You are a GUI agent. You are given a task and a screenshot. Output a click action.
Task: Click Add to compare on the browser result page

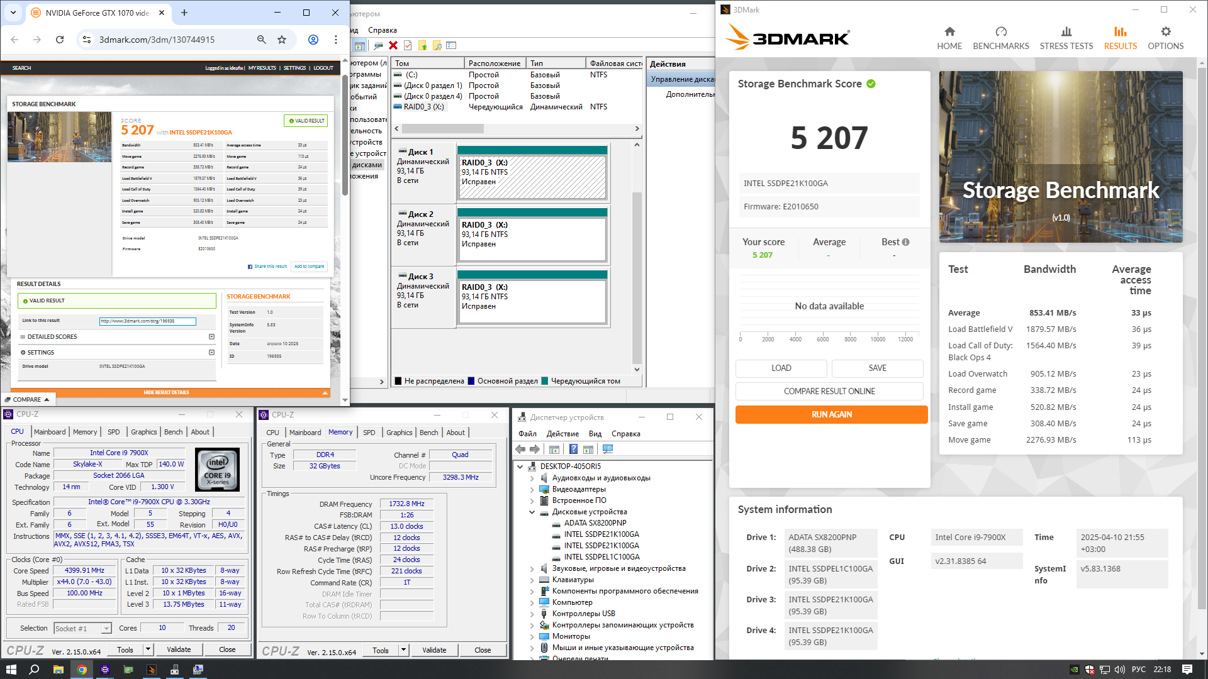click(309, 266)
